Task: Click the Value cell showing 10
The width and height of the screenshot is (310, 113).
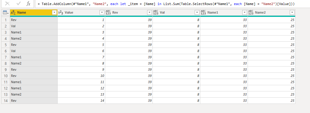Action: (81, 76)
